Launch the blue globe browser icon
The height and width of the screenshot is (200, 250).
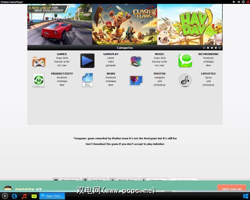point(14,196)
